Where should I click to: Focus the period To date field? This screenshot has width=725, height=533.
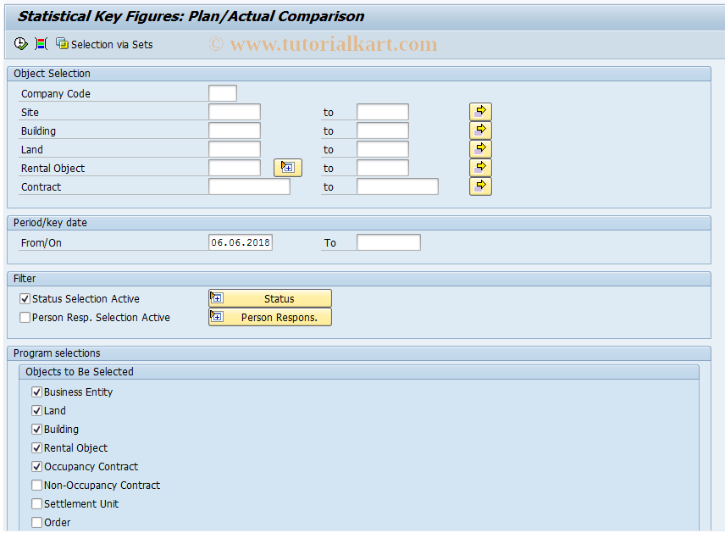point(389,242)
